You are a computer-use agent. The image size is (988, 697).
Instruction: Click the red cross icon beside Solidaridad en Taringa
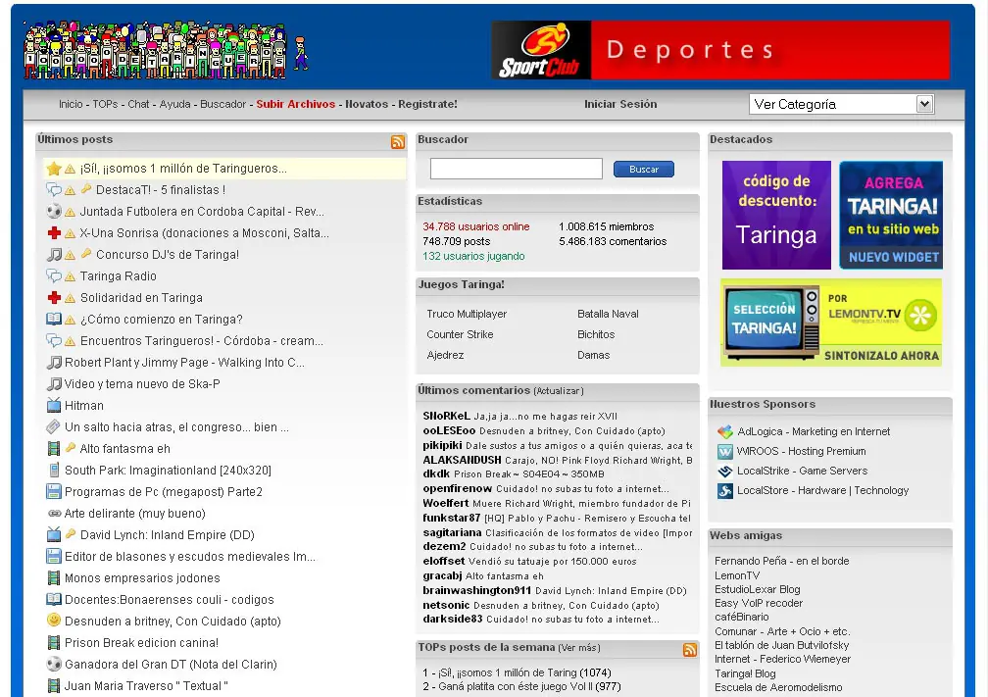[x=54, y=297]
